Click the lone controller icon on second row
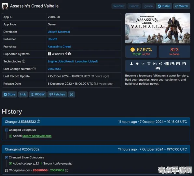The height and width of the screenshot is (176, 194). 158,68
